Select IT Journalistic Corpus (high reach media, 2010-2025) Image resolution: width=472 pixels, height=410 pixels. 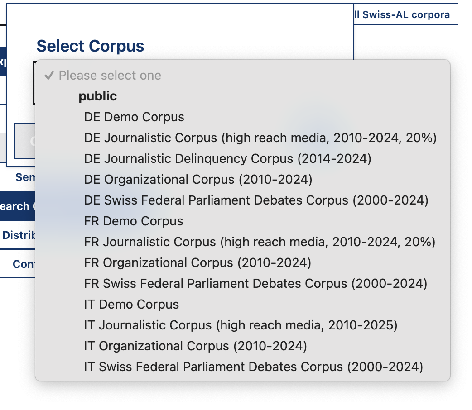pyautogui.click(x=241, y=325)
